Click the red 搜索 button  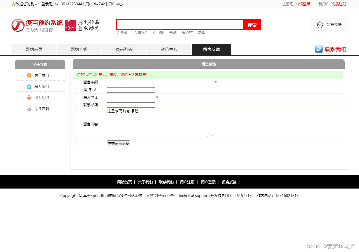[x=252, y=25]
